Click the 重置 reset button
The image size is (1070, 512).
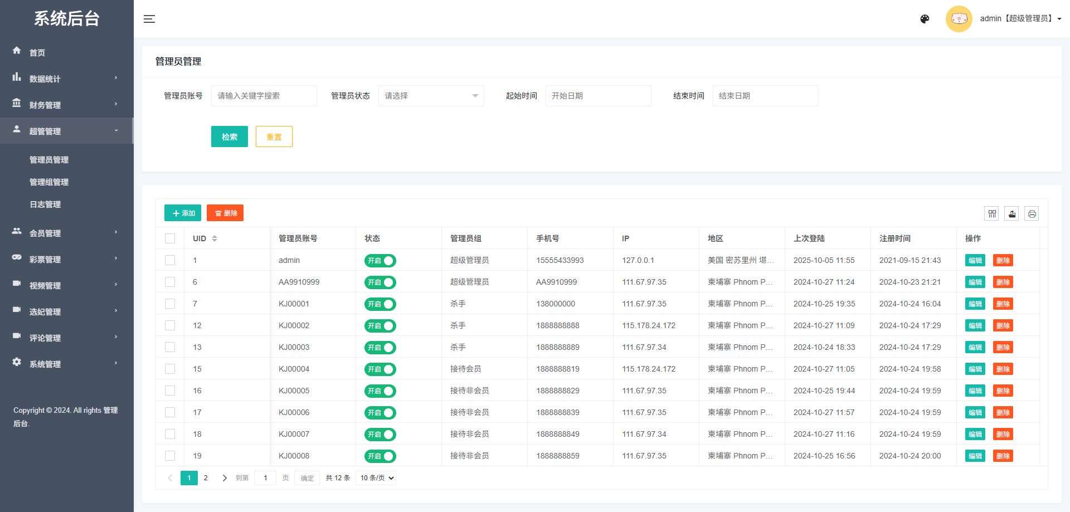pyautogui.click(x=274, y=136)
